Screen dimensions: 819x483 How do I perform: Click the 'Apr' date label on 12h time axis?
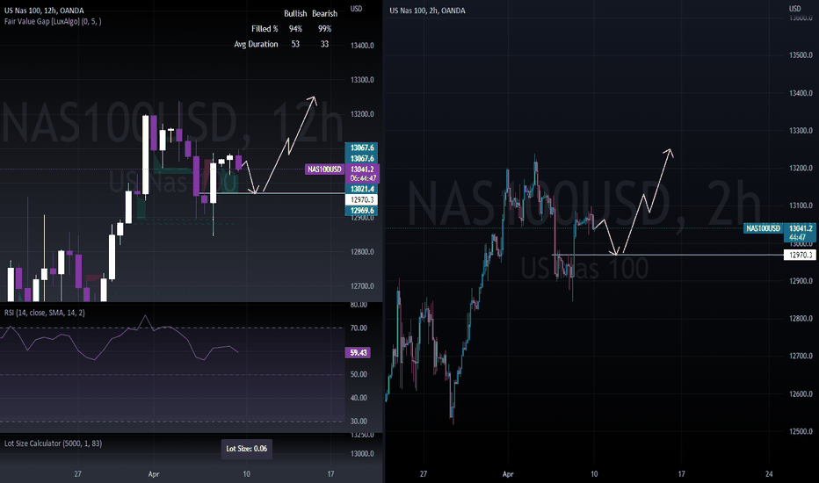154,474
